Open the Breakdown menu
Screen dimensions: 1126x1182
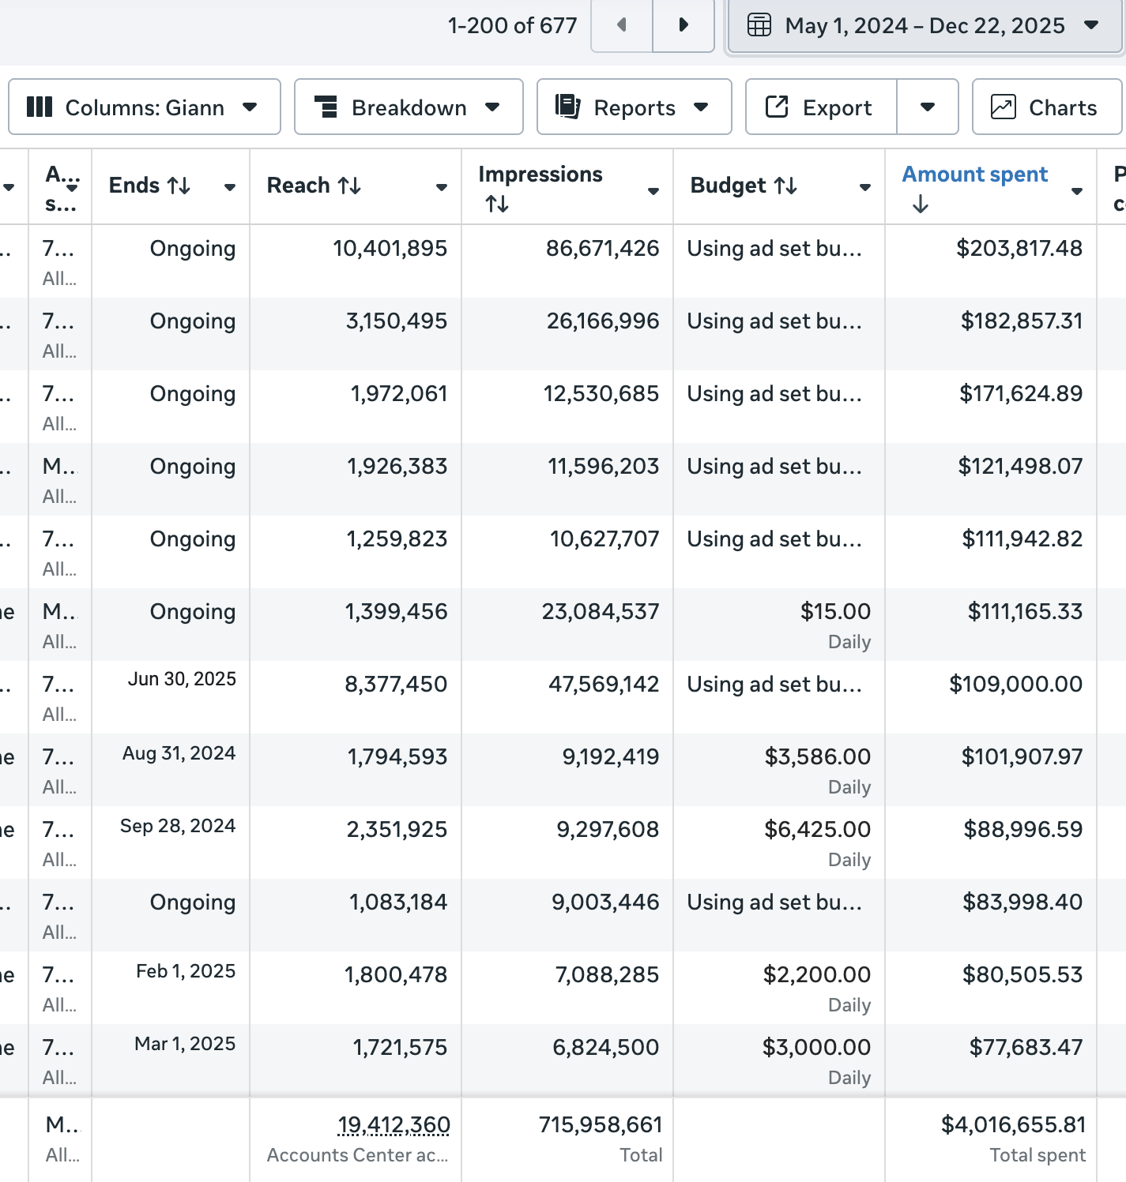click(x=409, y=107)
